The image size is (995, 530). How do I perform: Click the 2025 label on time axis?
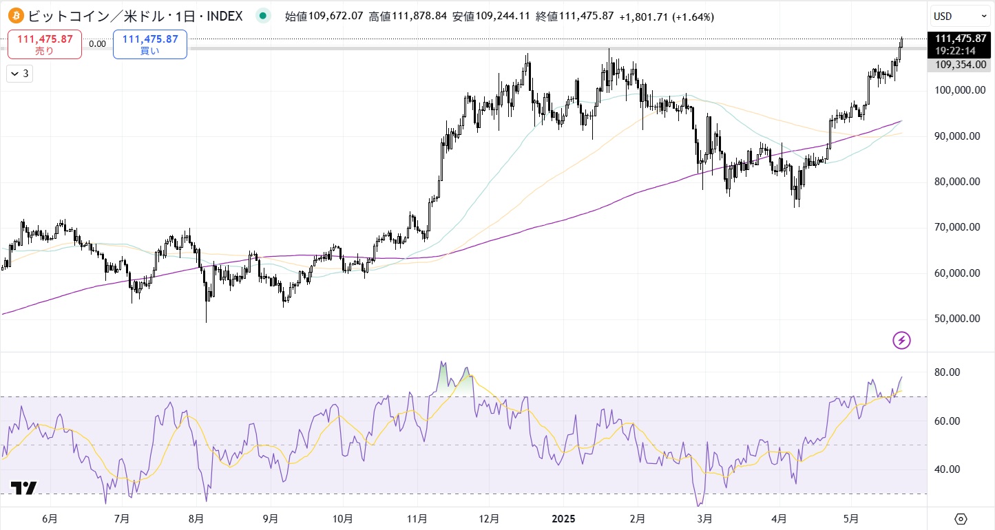click(562, 518)
